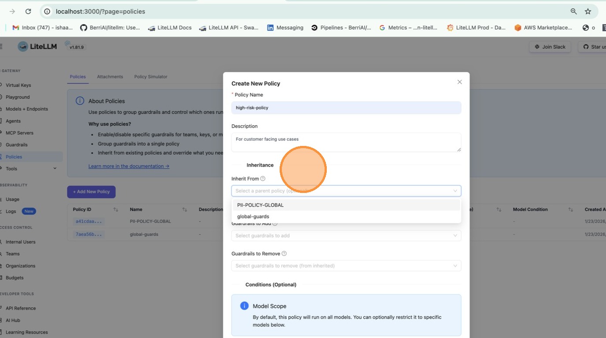Open the Guardrails to Remove dropdown

click(x=346, y=266)
